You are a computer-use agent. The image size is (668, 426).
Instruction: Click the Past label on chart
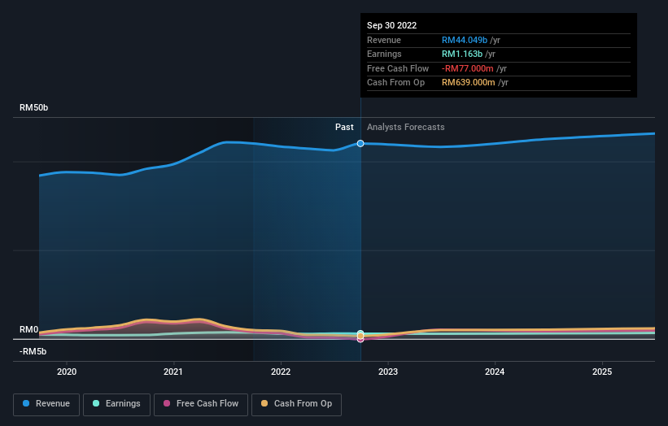click(344, 127)
